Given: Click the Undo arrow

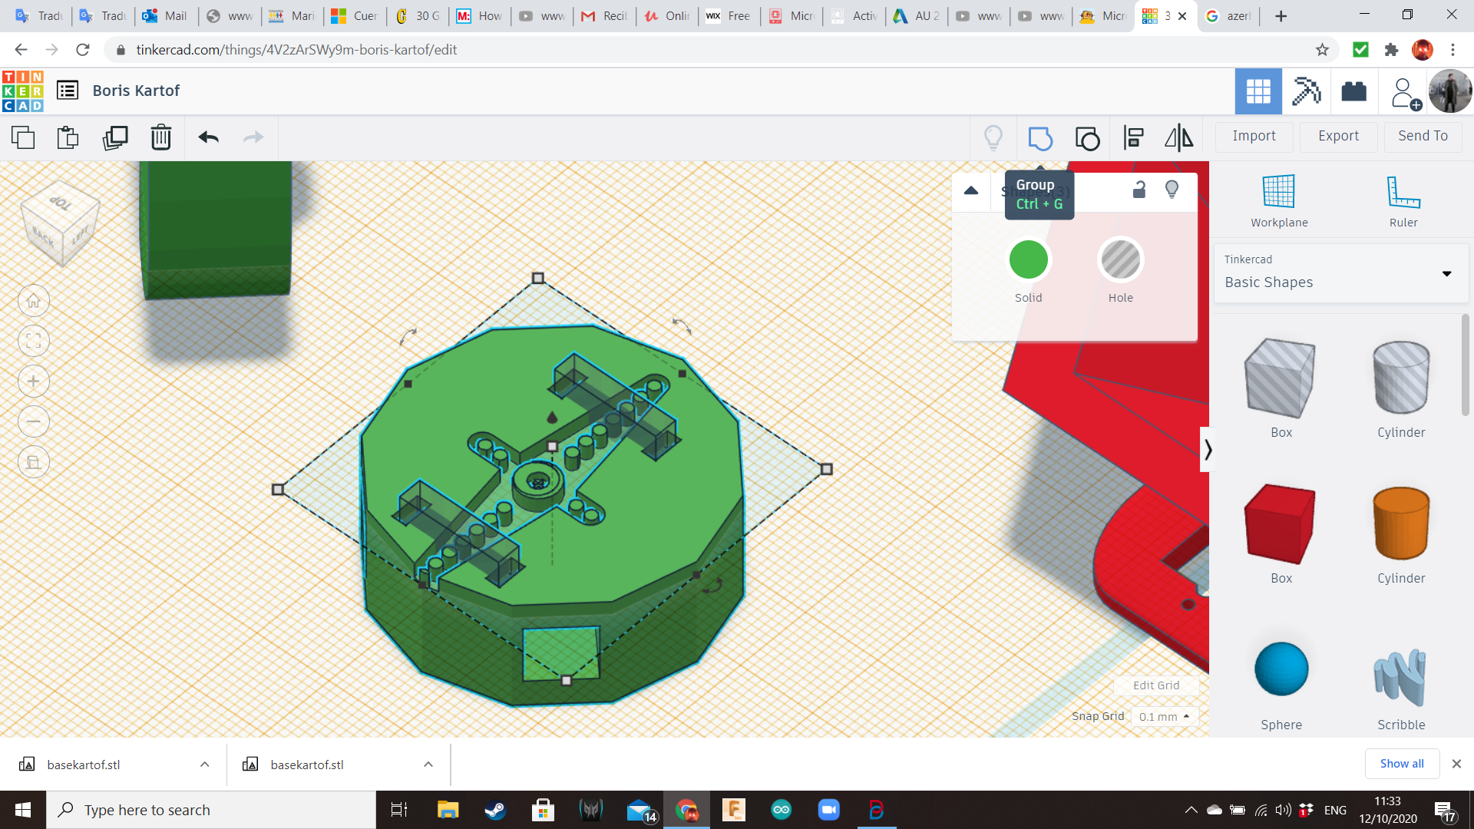Looking at the screenshot, I should tap(208, 138).
